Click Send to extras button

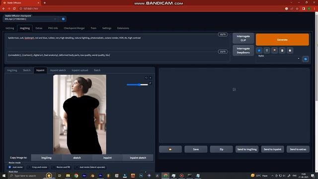(298, 149)
